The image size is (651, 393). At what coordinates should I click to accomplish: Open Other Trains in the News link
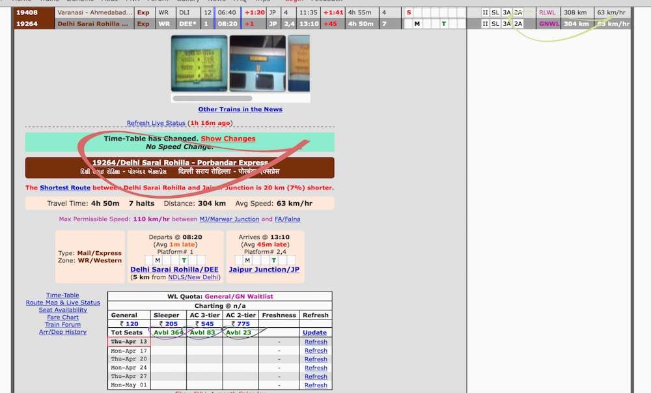[x=240, y=109]
